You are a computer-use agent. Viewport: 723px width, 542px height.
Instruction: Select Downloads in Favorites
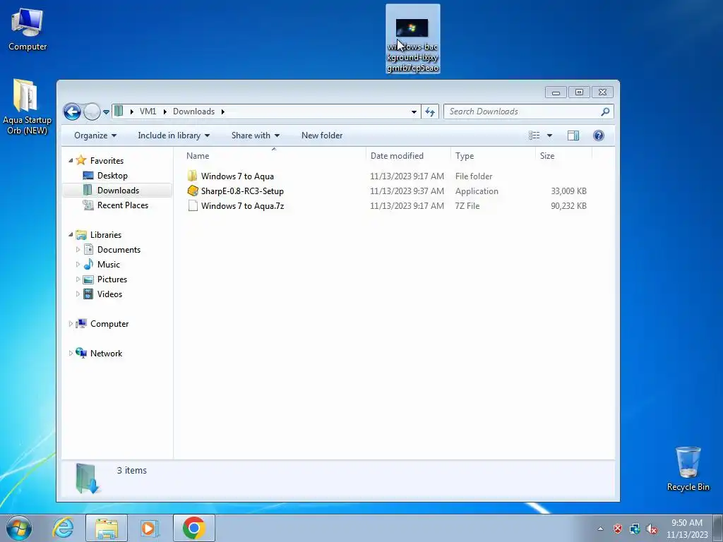click(x=118, y=191)
